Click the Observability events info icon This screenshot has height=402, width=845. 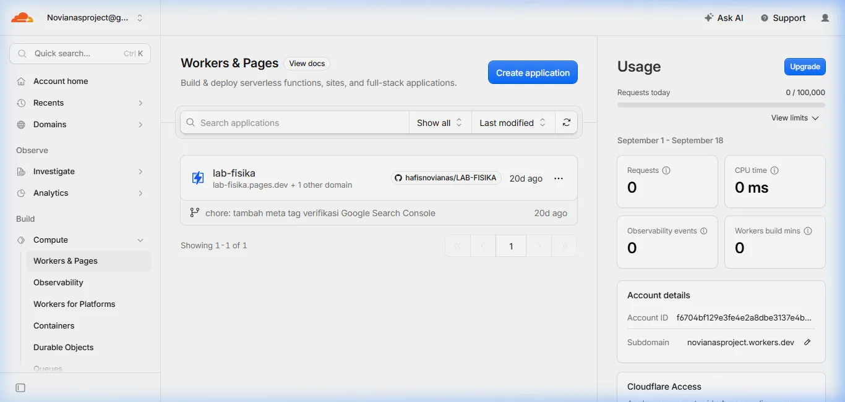point(703,231)
